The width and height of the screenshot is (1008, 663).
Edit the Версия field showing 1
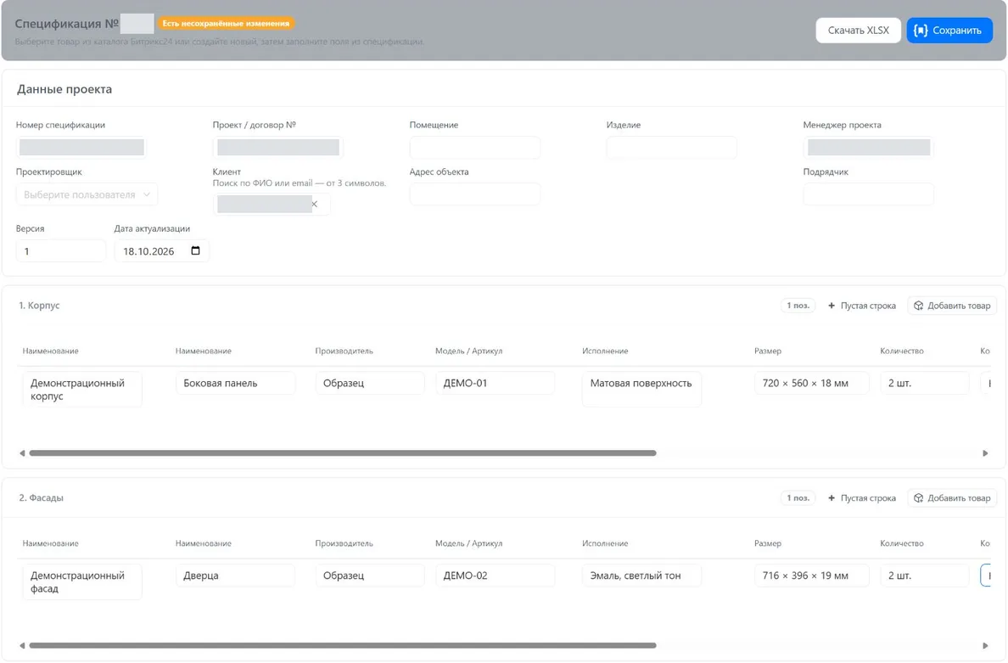click(60, 250)
